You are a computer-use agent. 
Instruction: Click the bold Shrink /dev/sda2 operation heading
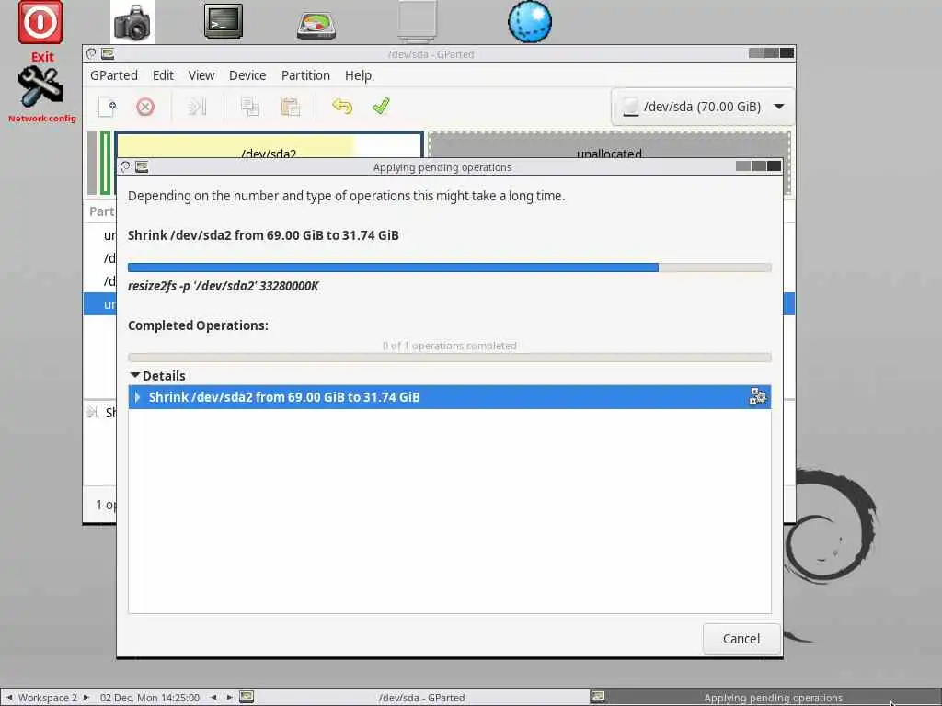[263, 235]
